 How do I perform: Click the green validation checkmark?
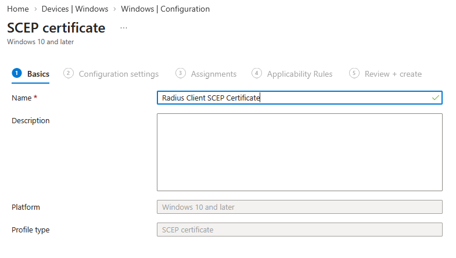[x=435, y=98]
